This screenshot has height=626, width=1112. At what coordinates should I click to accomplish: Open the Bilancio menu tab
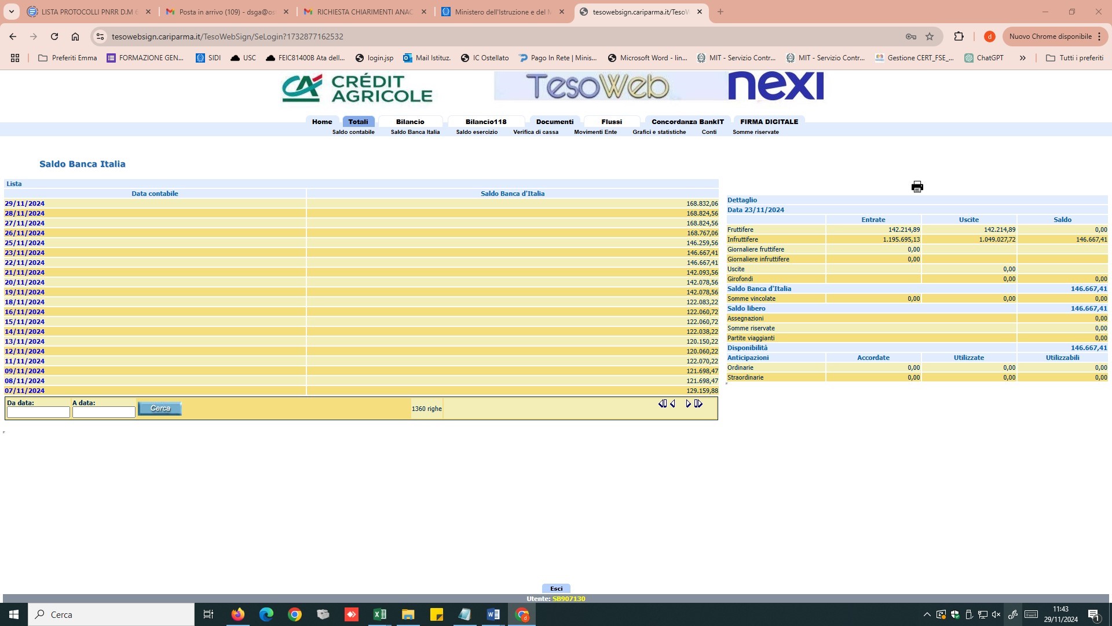pos(410,122)
